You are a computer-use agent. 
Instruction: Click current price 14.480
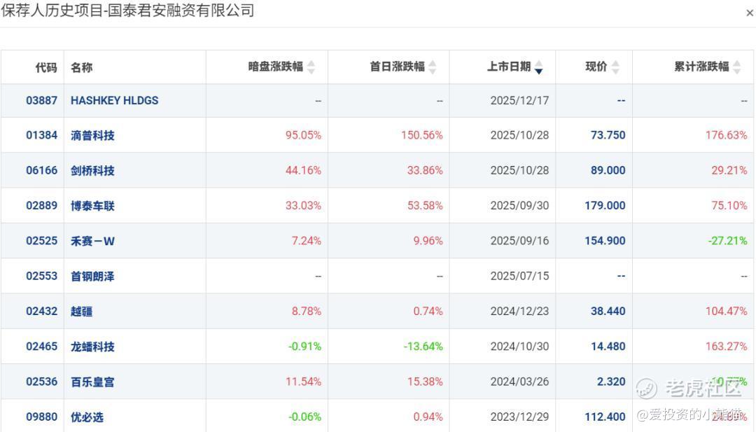[x=608, y=346]
